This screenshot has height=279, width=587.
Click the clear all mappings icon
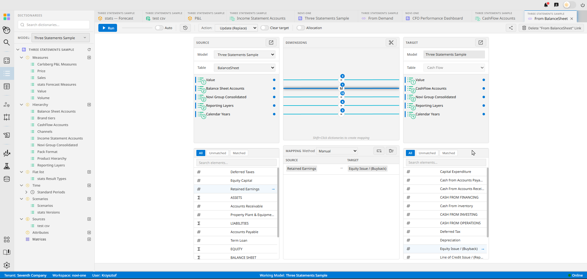(391, 151)
